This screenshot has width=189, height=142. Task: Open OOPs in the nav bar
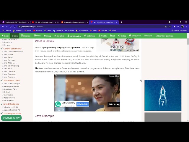pos(37,36)
